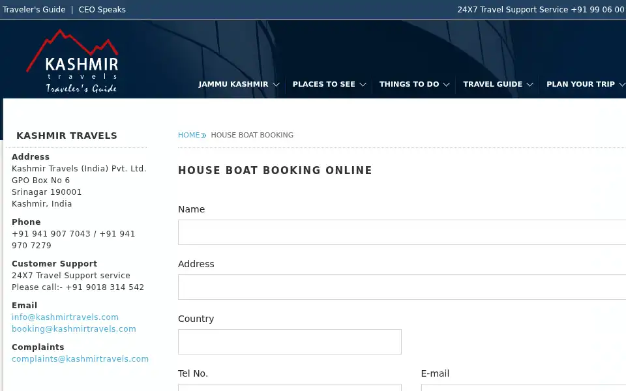Open the Traveler's Guide top link
The image size is (626, 391).
34,10
